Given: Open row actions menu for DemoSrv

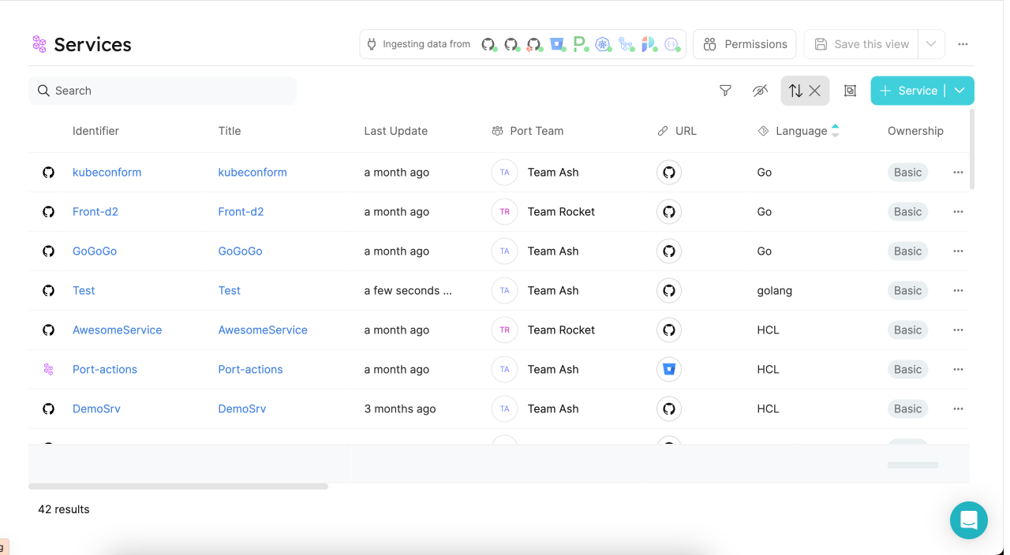Looking at the screenshot, I should [958, 409].
